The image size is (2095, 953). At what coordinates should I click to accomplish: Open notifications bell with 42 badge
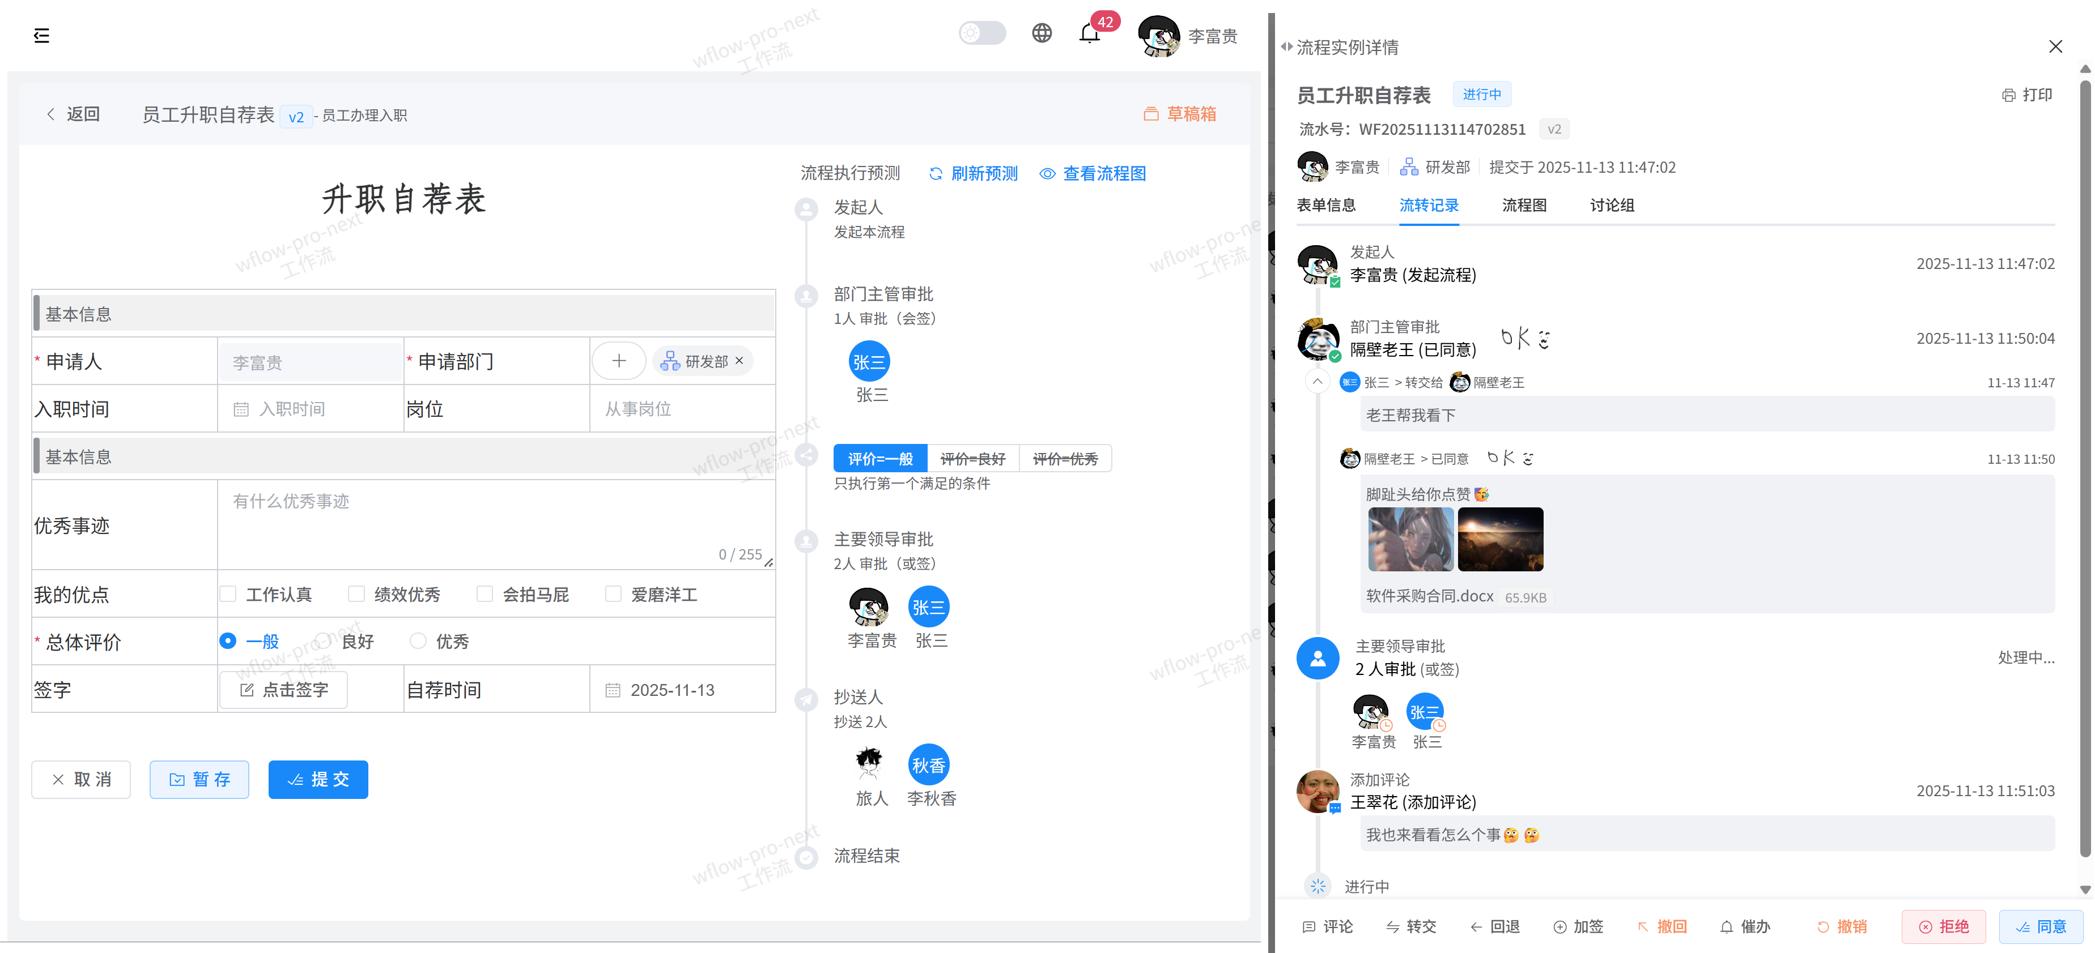[x=1089, y=34]
